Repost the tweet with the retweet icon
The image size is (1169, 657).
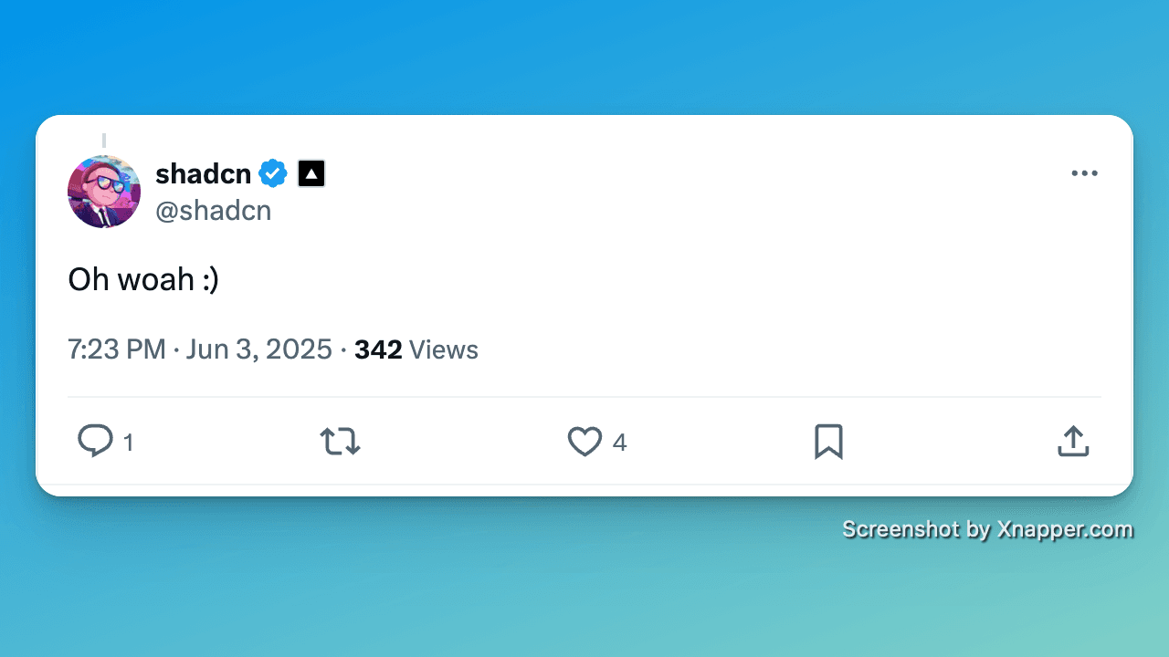[340, 442]
